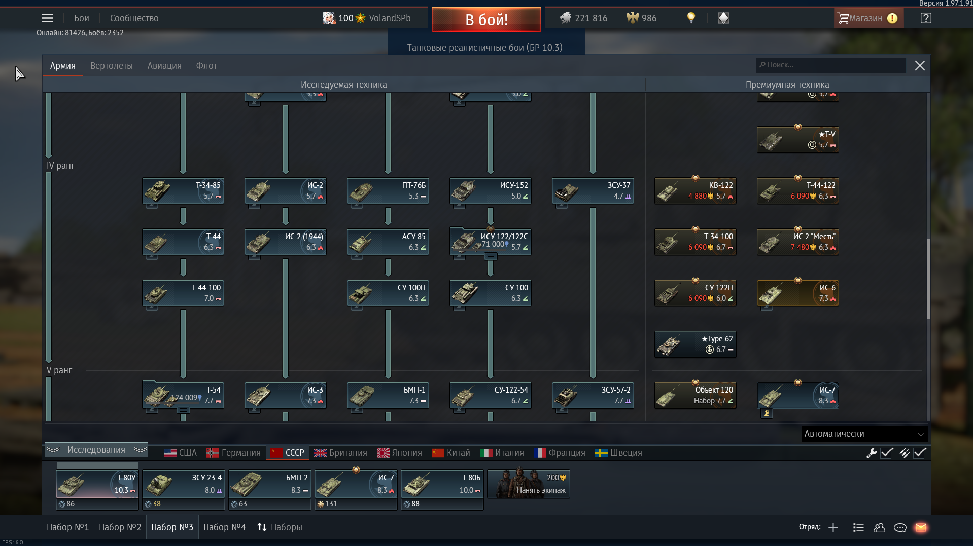Click game mode Танковые реалистичные бои
This screenshot has height=546, width=973.
485,48
